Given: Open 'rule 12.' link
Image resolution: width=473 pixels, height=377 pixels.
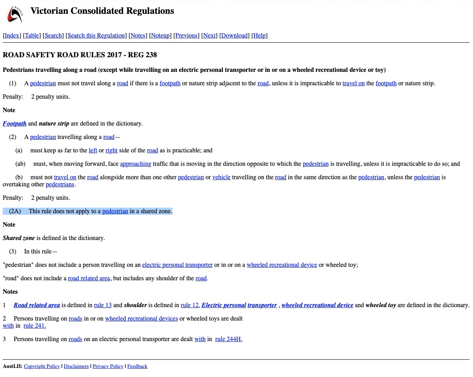Looking at the screenshot, I should pos(191,305).
